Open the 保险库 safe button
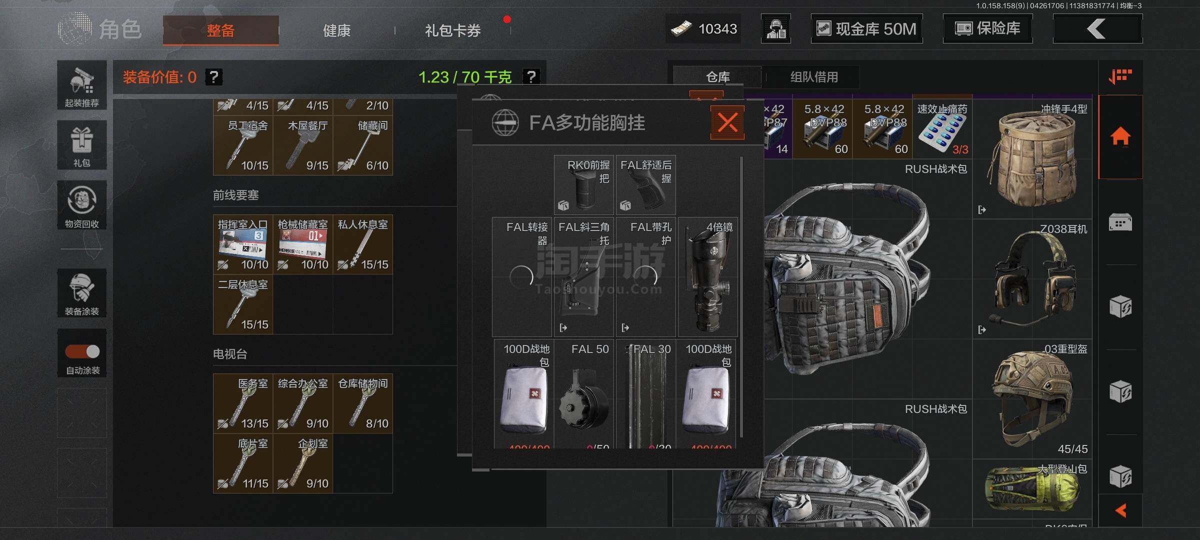This screenshot has width=1200, height=540. (987, 28)
